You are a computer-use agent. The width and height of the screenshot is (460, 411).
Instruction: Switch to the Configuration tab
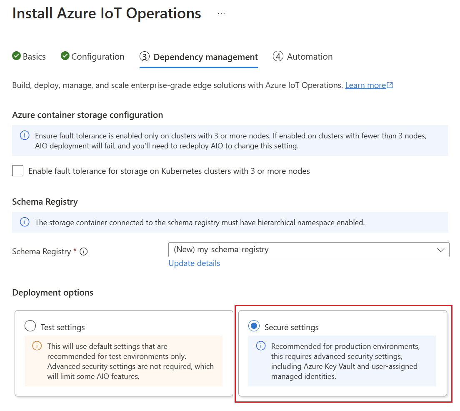[98, 56]
